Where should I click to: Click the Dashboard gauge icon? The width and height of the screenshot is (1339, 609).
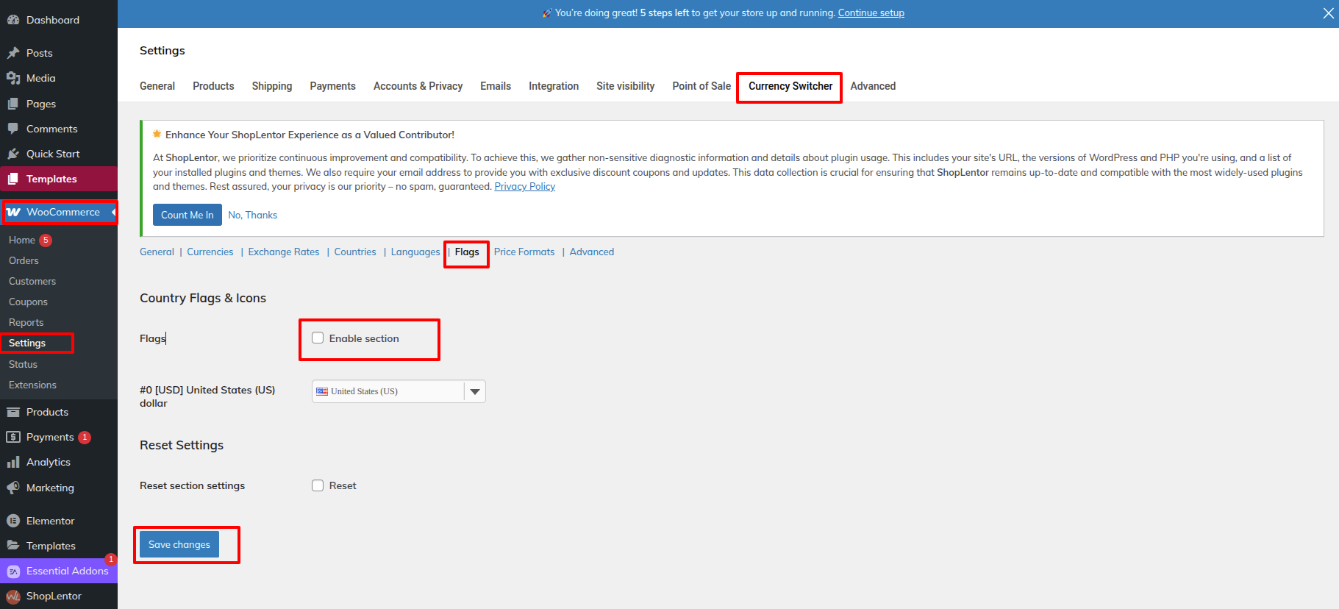(x=13, y=20)
